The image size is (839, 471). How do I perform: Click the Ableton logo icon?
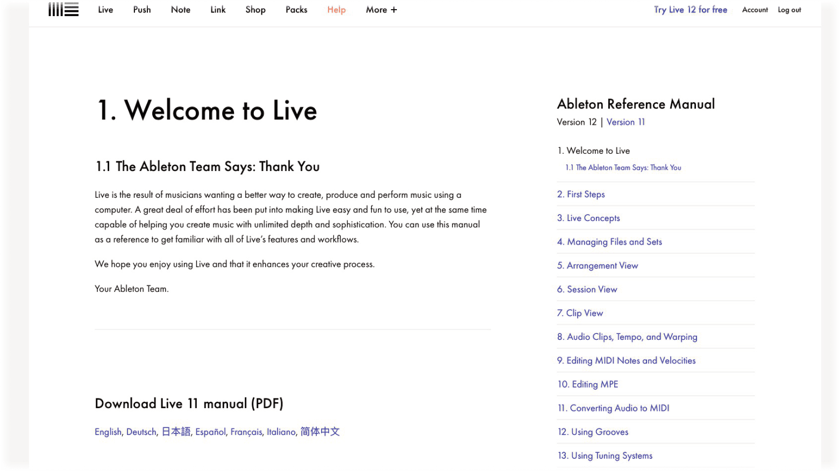(x=63, y=10)
